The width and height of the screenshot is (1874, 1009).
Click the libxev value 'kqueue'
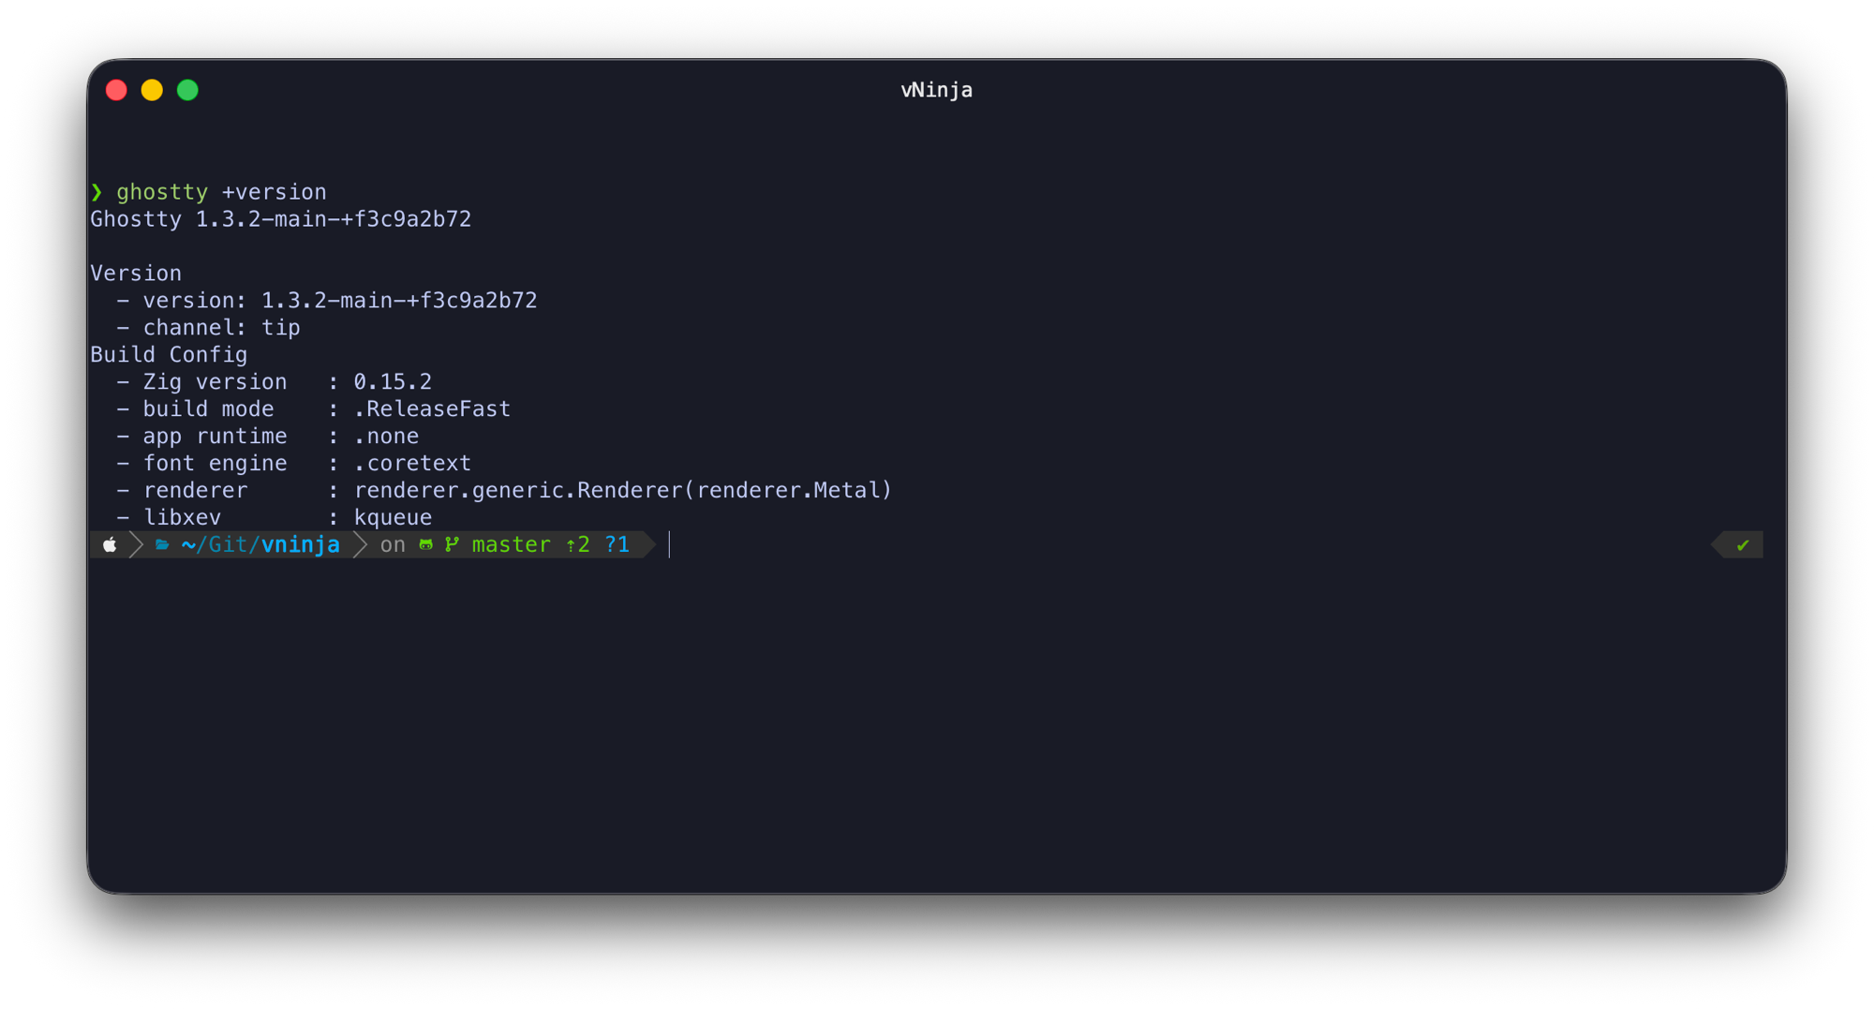tap(393, 518)
